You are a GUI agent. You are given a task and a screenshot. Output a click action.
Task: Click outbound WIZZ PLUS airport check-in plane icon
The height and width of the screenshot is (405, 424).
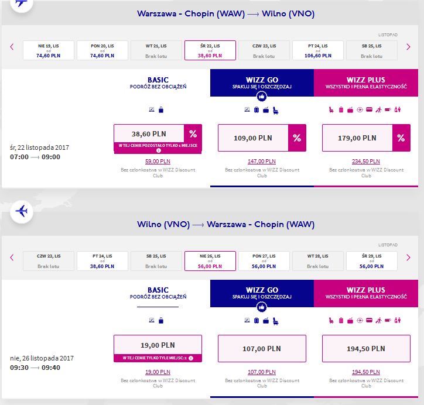tap(360, 109)
